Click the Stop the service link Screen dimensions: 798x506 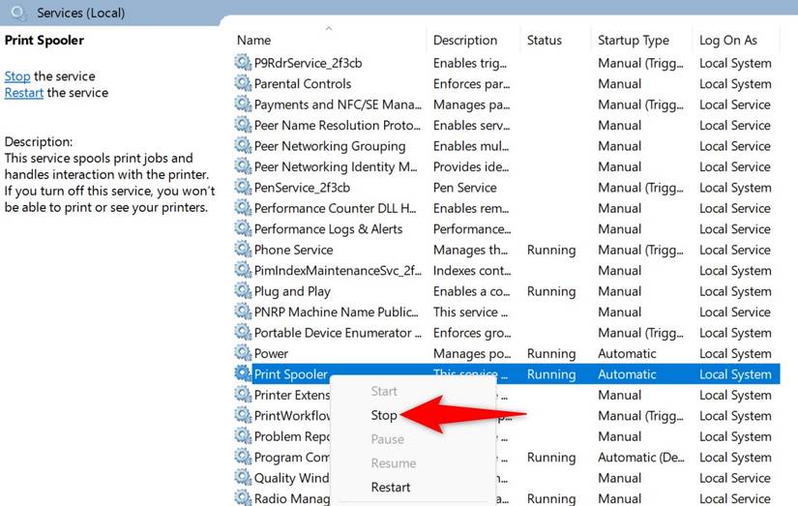[17, 76]
